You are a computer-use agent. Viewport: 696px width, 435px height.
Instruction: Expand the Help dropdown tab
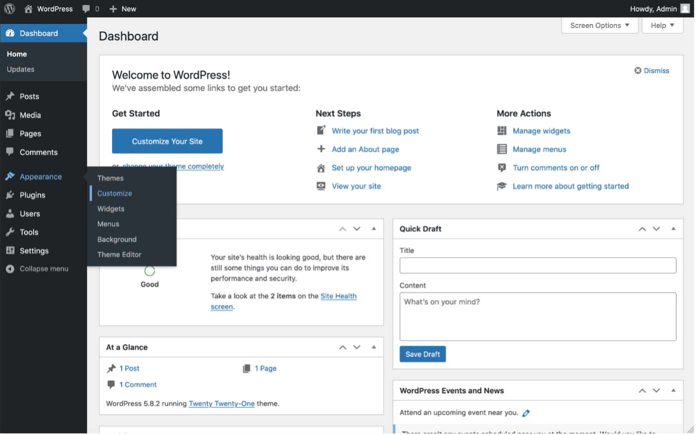point(662,25)
